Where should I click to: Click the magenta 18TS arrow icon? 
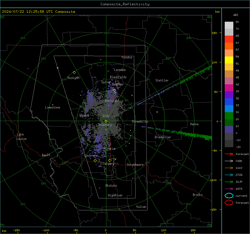click(x=229, y=189)
